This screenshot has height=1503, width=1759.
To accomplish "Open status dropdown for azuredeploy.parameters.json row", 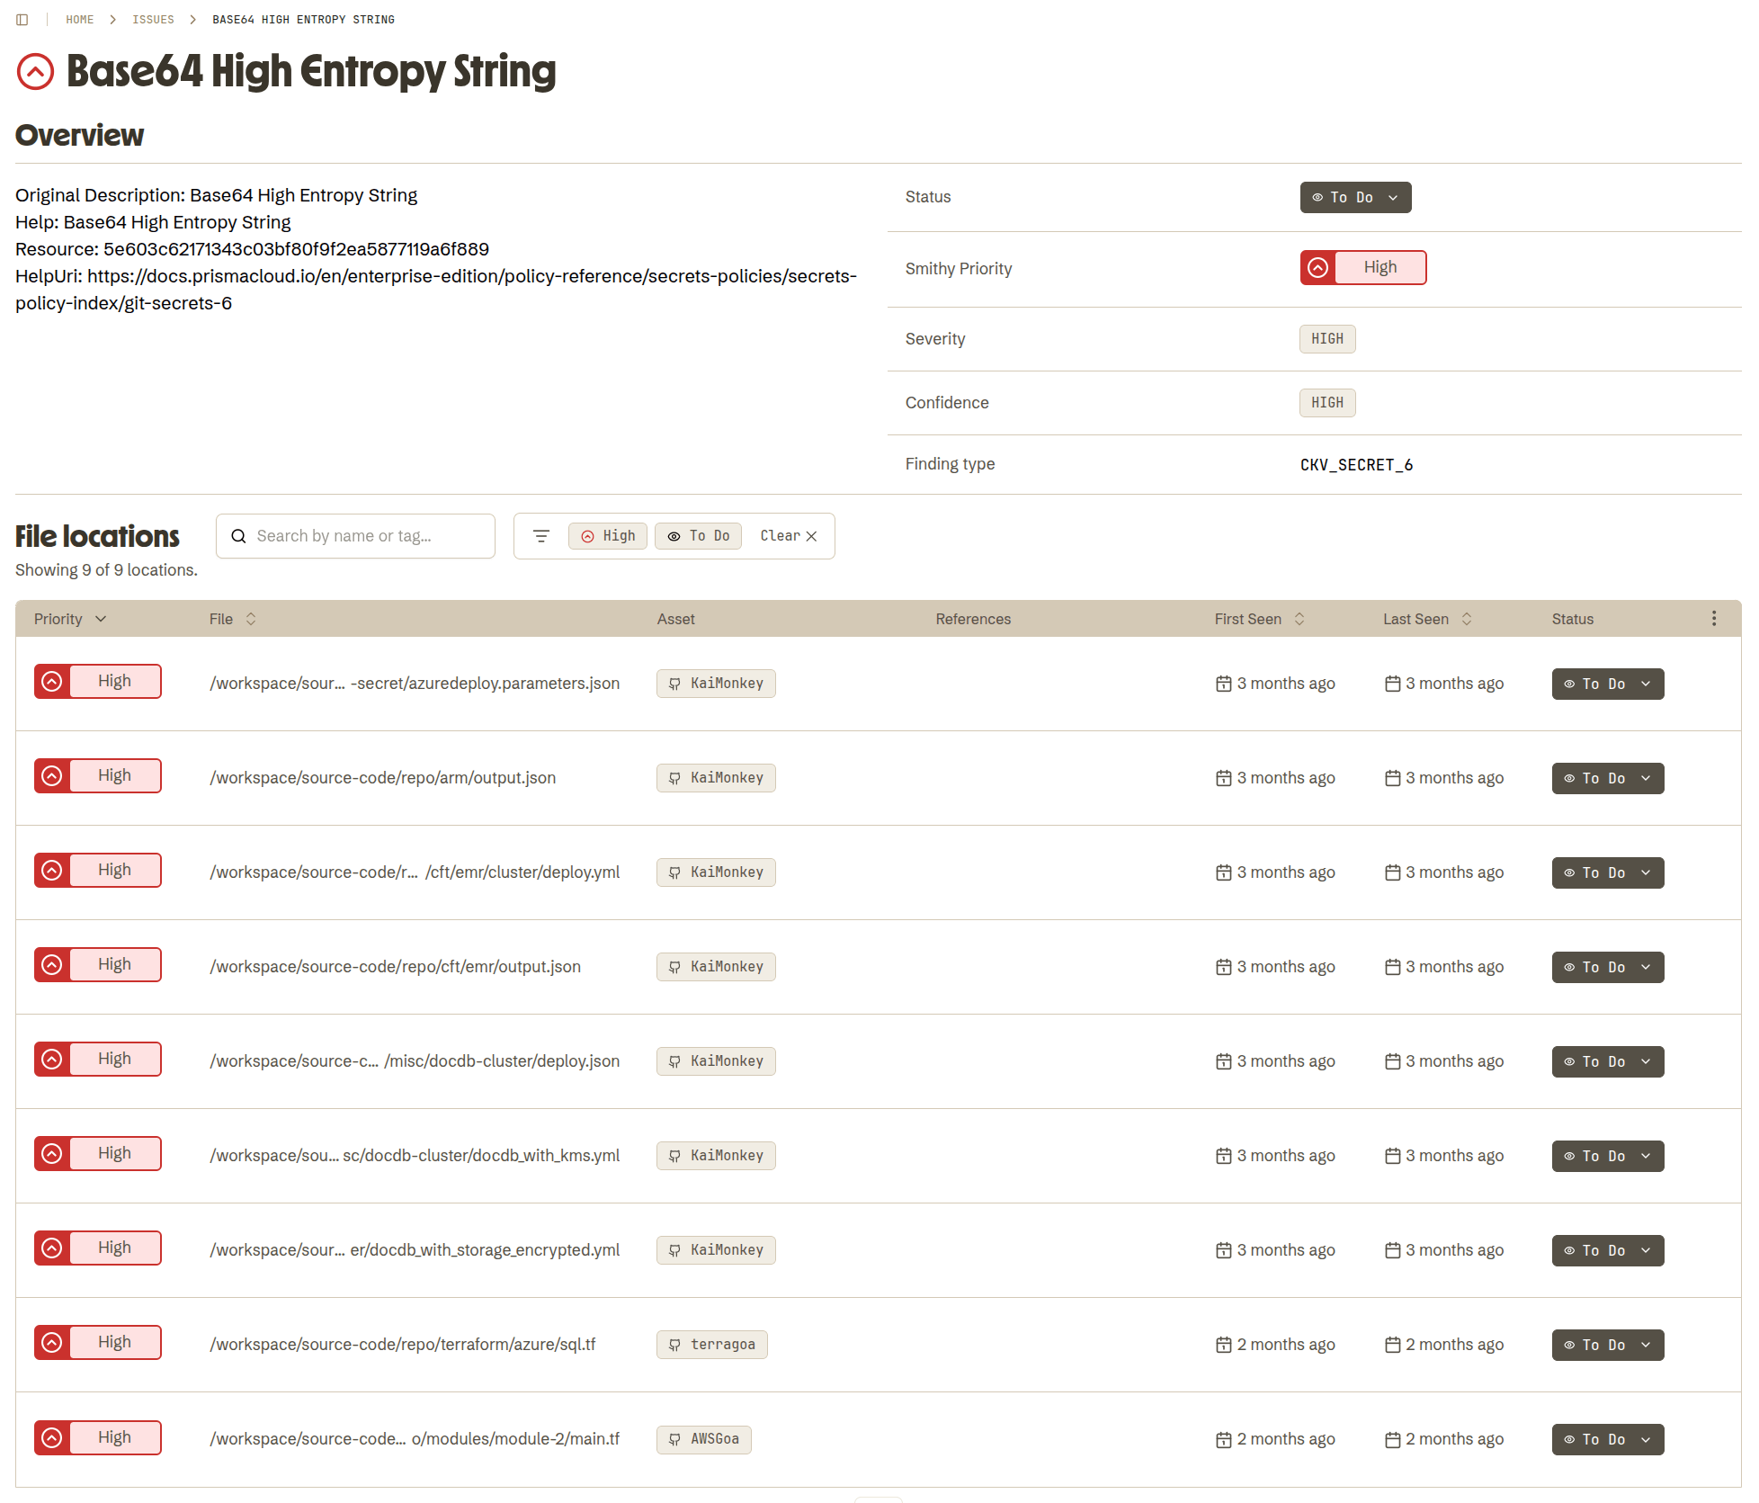I will coord(1607,684).
